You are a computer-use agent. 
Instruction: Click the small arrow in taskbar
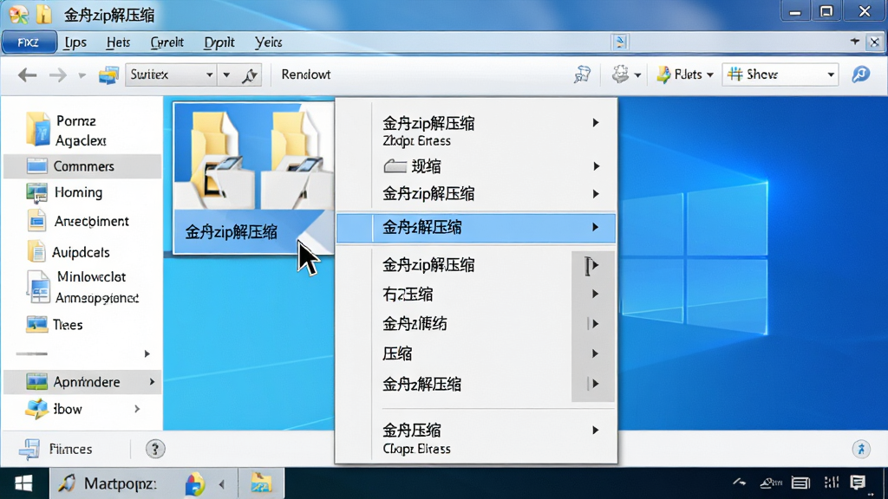pos(221,484)
